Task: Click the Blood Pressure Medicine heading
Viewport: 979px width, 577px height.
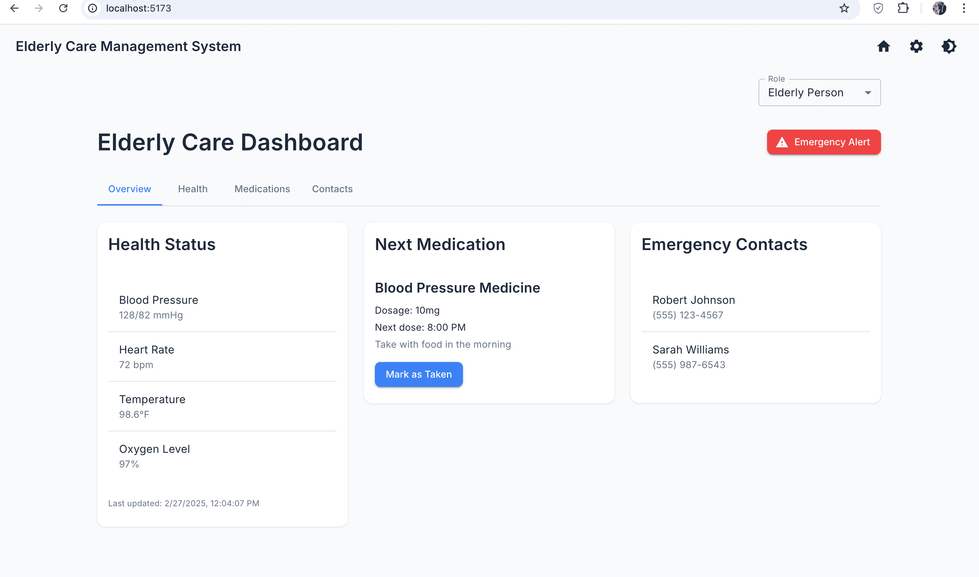Action: pos(458,288)
